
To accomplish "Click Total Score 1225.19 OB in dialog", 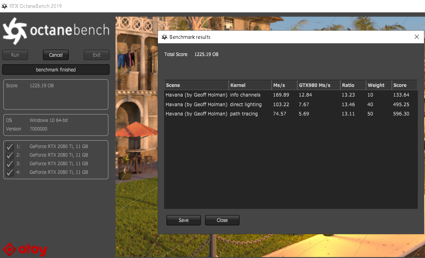I will [191, 54].
